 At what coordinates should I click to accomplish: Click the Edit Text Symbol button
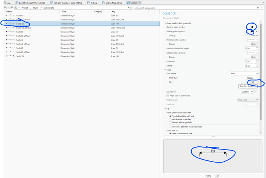coord(248,86)
